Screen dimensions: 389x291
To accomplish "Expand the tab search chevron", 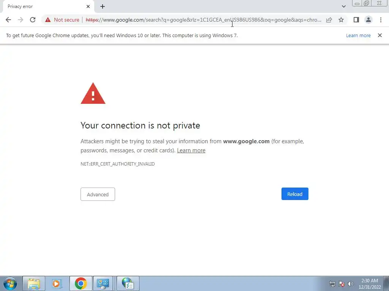I will tap(343, 6).
